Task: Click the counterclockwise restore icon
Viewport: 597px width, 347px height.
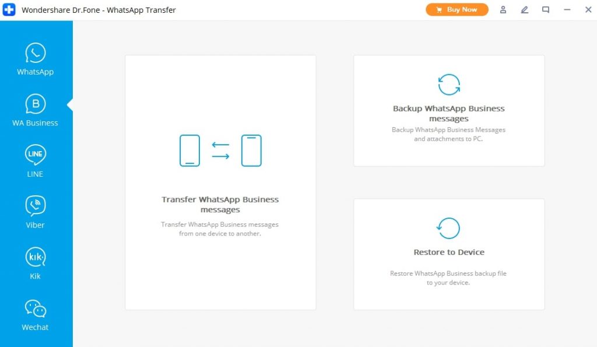Action: point(448,228)
